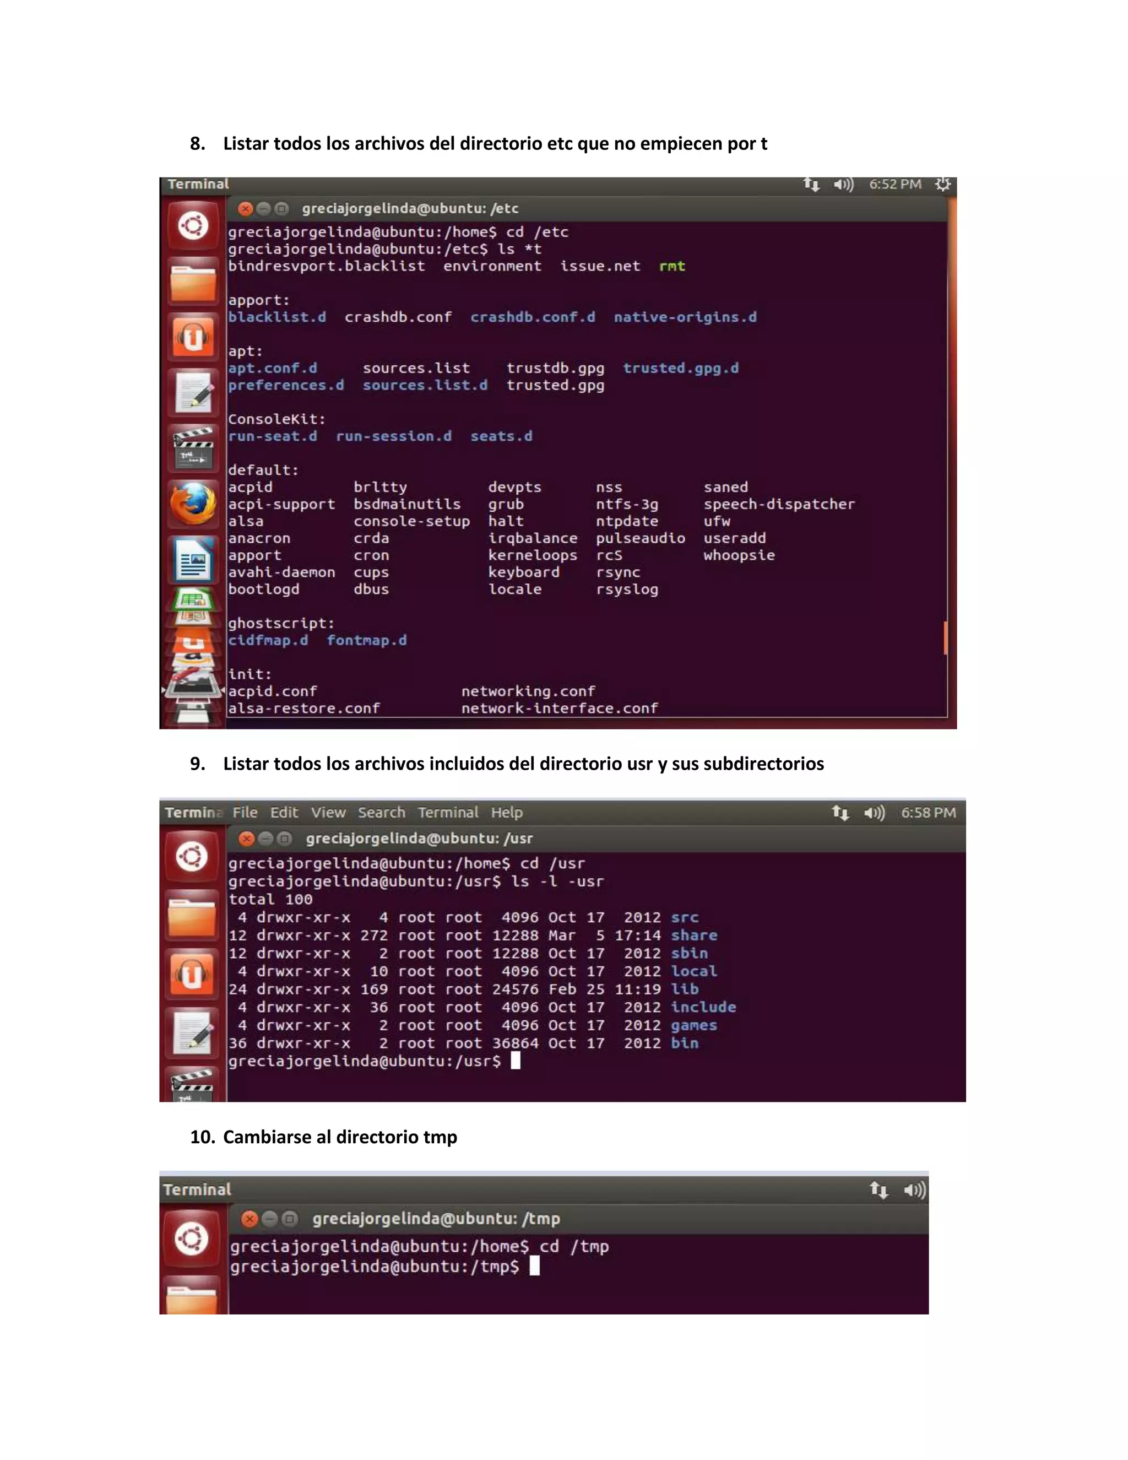This screenshot has width=1128, height=1460.
Task: Open Help menu in /usr terminal
Action: [507, 812]
